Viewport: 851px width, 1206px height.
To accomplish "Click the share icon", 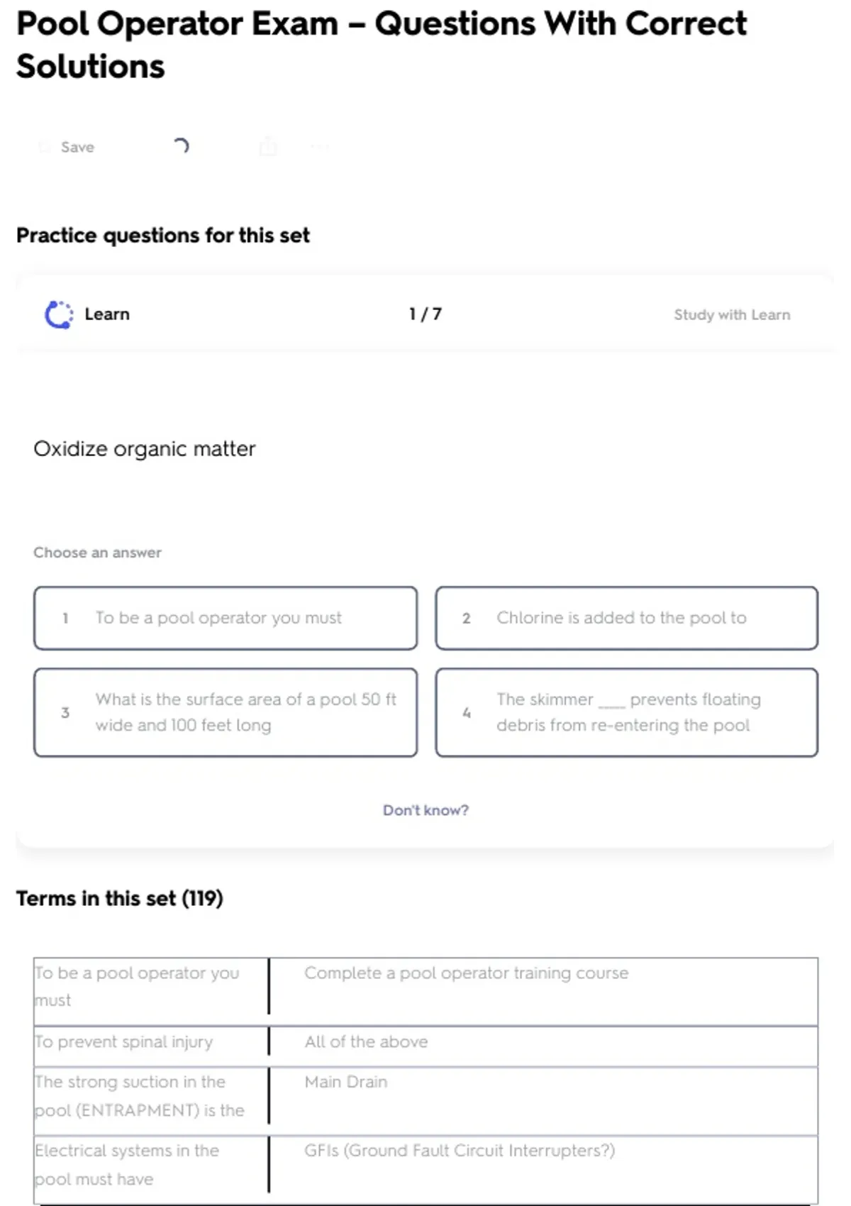I will tap(268, 147).
